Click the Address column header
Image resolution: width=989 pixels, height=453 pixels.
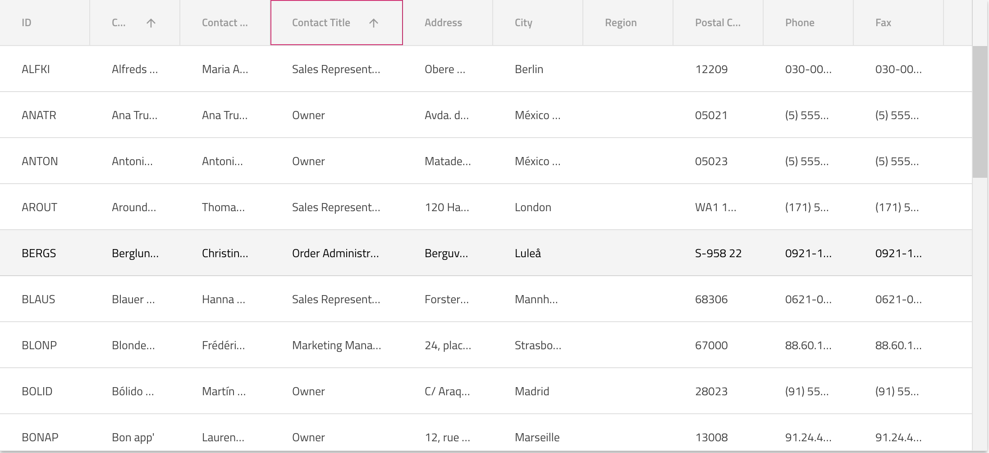[x=443, y=23]
